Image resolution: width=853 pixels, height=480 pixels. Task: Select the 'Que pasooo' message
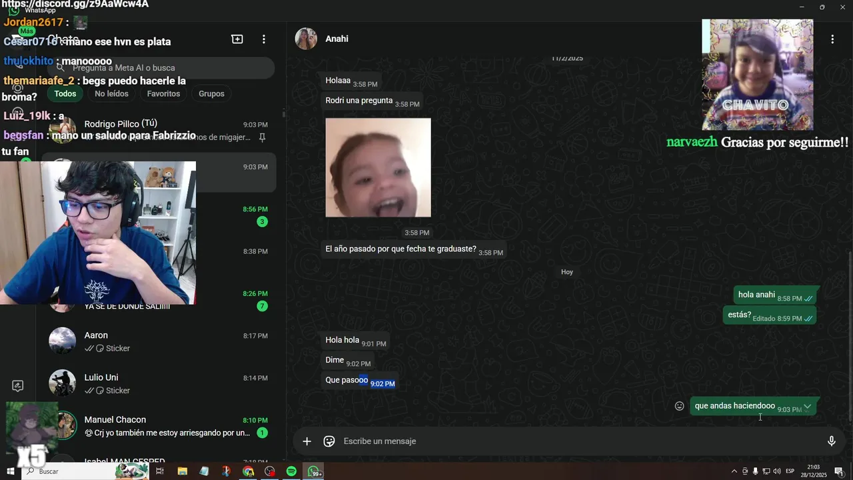360,381
